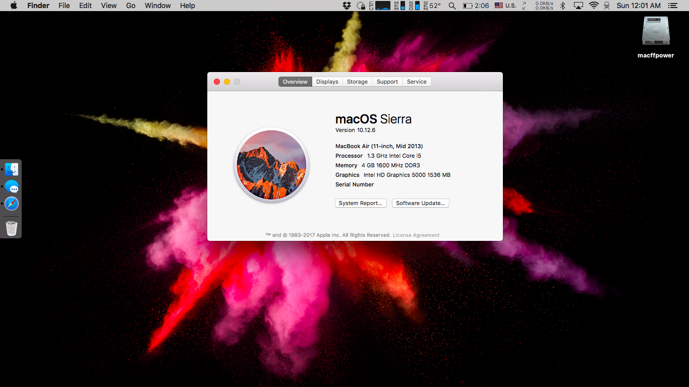Viewport: 689px width, 387px height.
Task: Click the train-shaped menu bar icon
Action: [x=607, y=6]
